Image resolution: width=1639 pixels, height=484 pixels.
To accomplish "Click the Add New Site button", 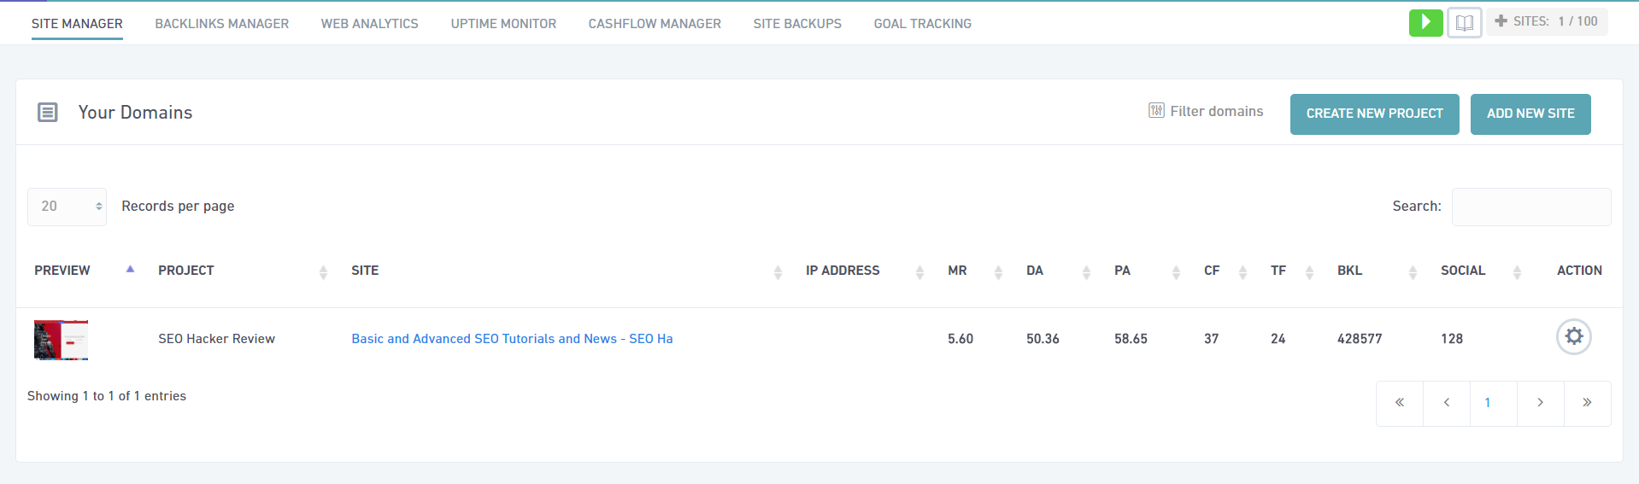I will coord(1530,114).
